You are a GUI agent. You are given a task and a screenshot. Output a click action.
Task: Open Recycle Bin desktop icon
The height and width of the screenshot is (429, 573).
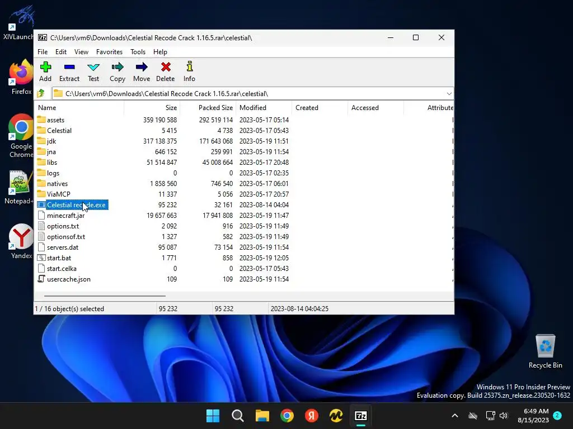pos(545,352)
